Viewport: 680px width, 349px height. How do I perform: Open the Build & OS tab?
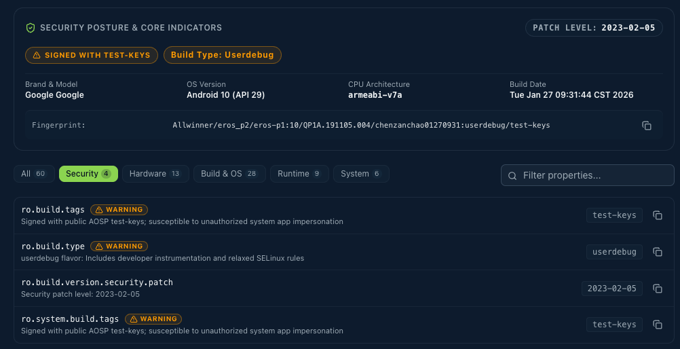tap(229, 174)
